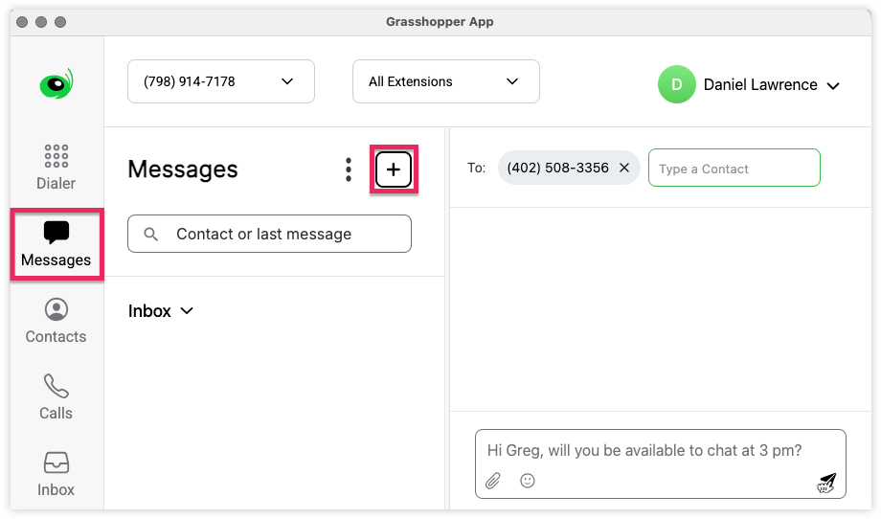
Task: Click the message text box
Action: click(661, 464)
